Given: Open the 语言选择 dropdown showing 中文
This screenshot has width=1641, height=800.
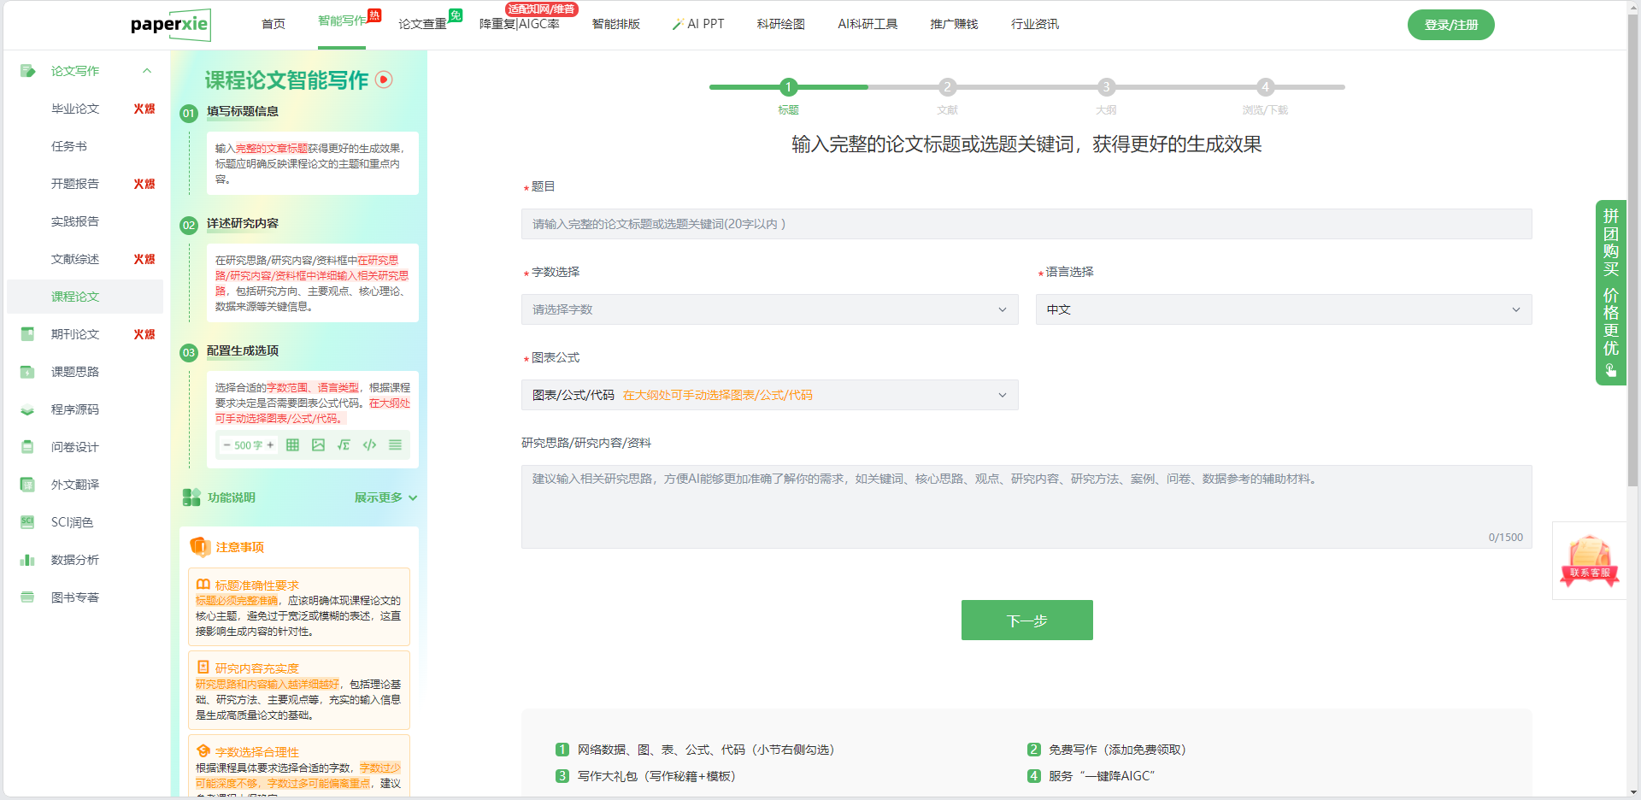Looking at the screenshot, I should [1283, 309].
